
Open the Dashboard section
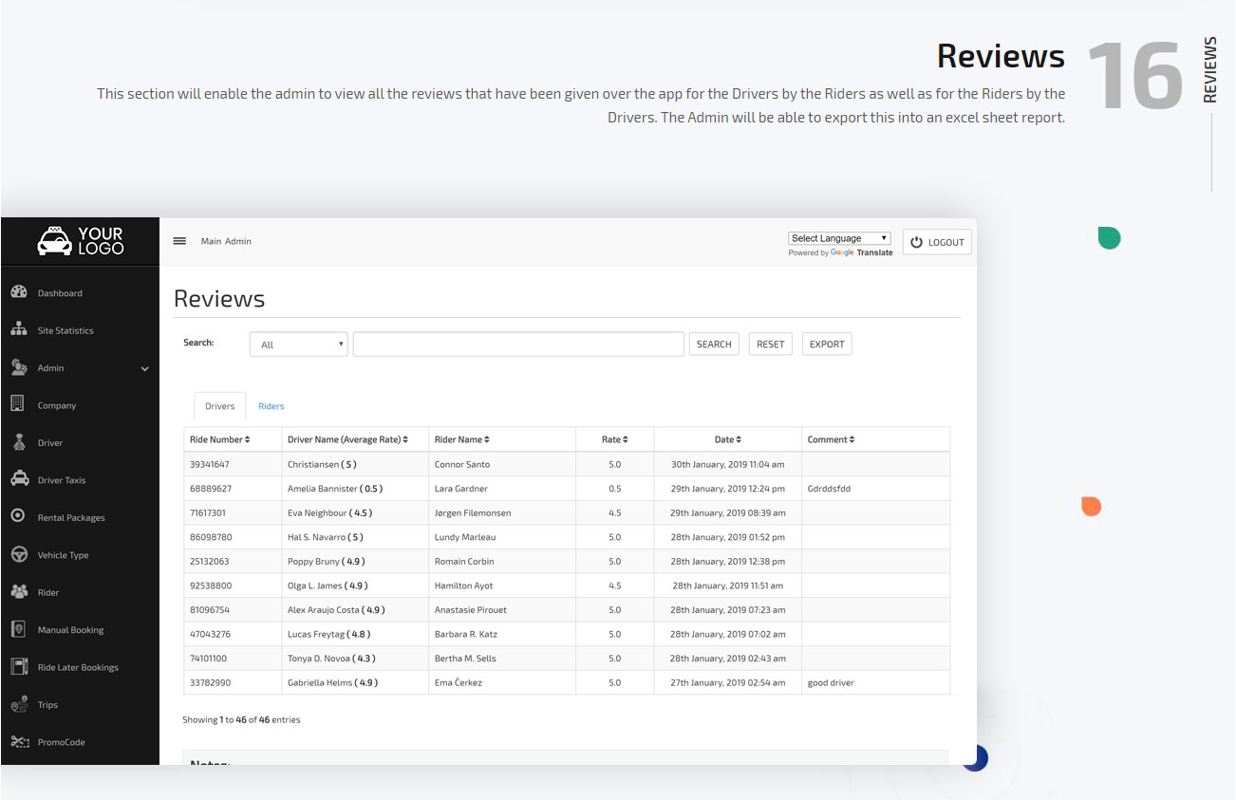click(57, 292)
